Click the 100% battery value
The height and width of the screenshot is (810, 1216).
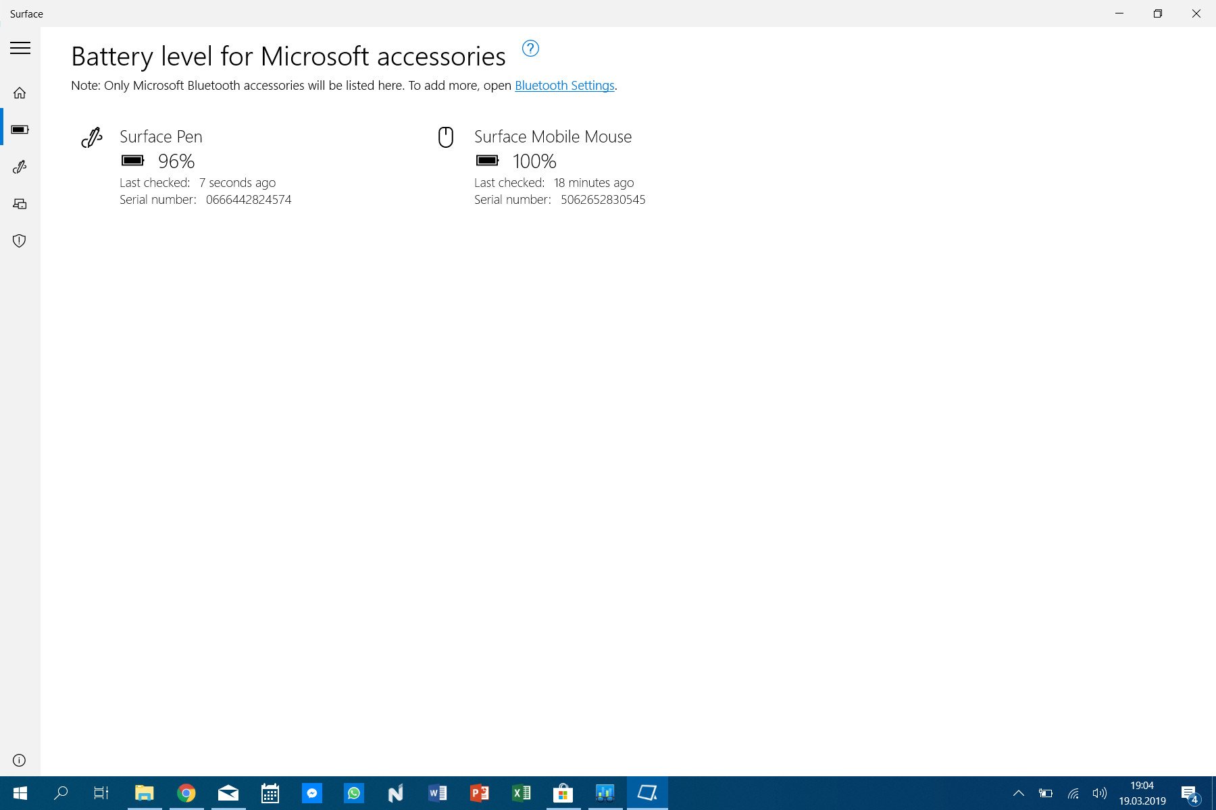534,161
